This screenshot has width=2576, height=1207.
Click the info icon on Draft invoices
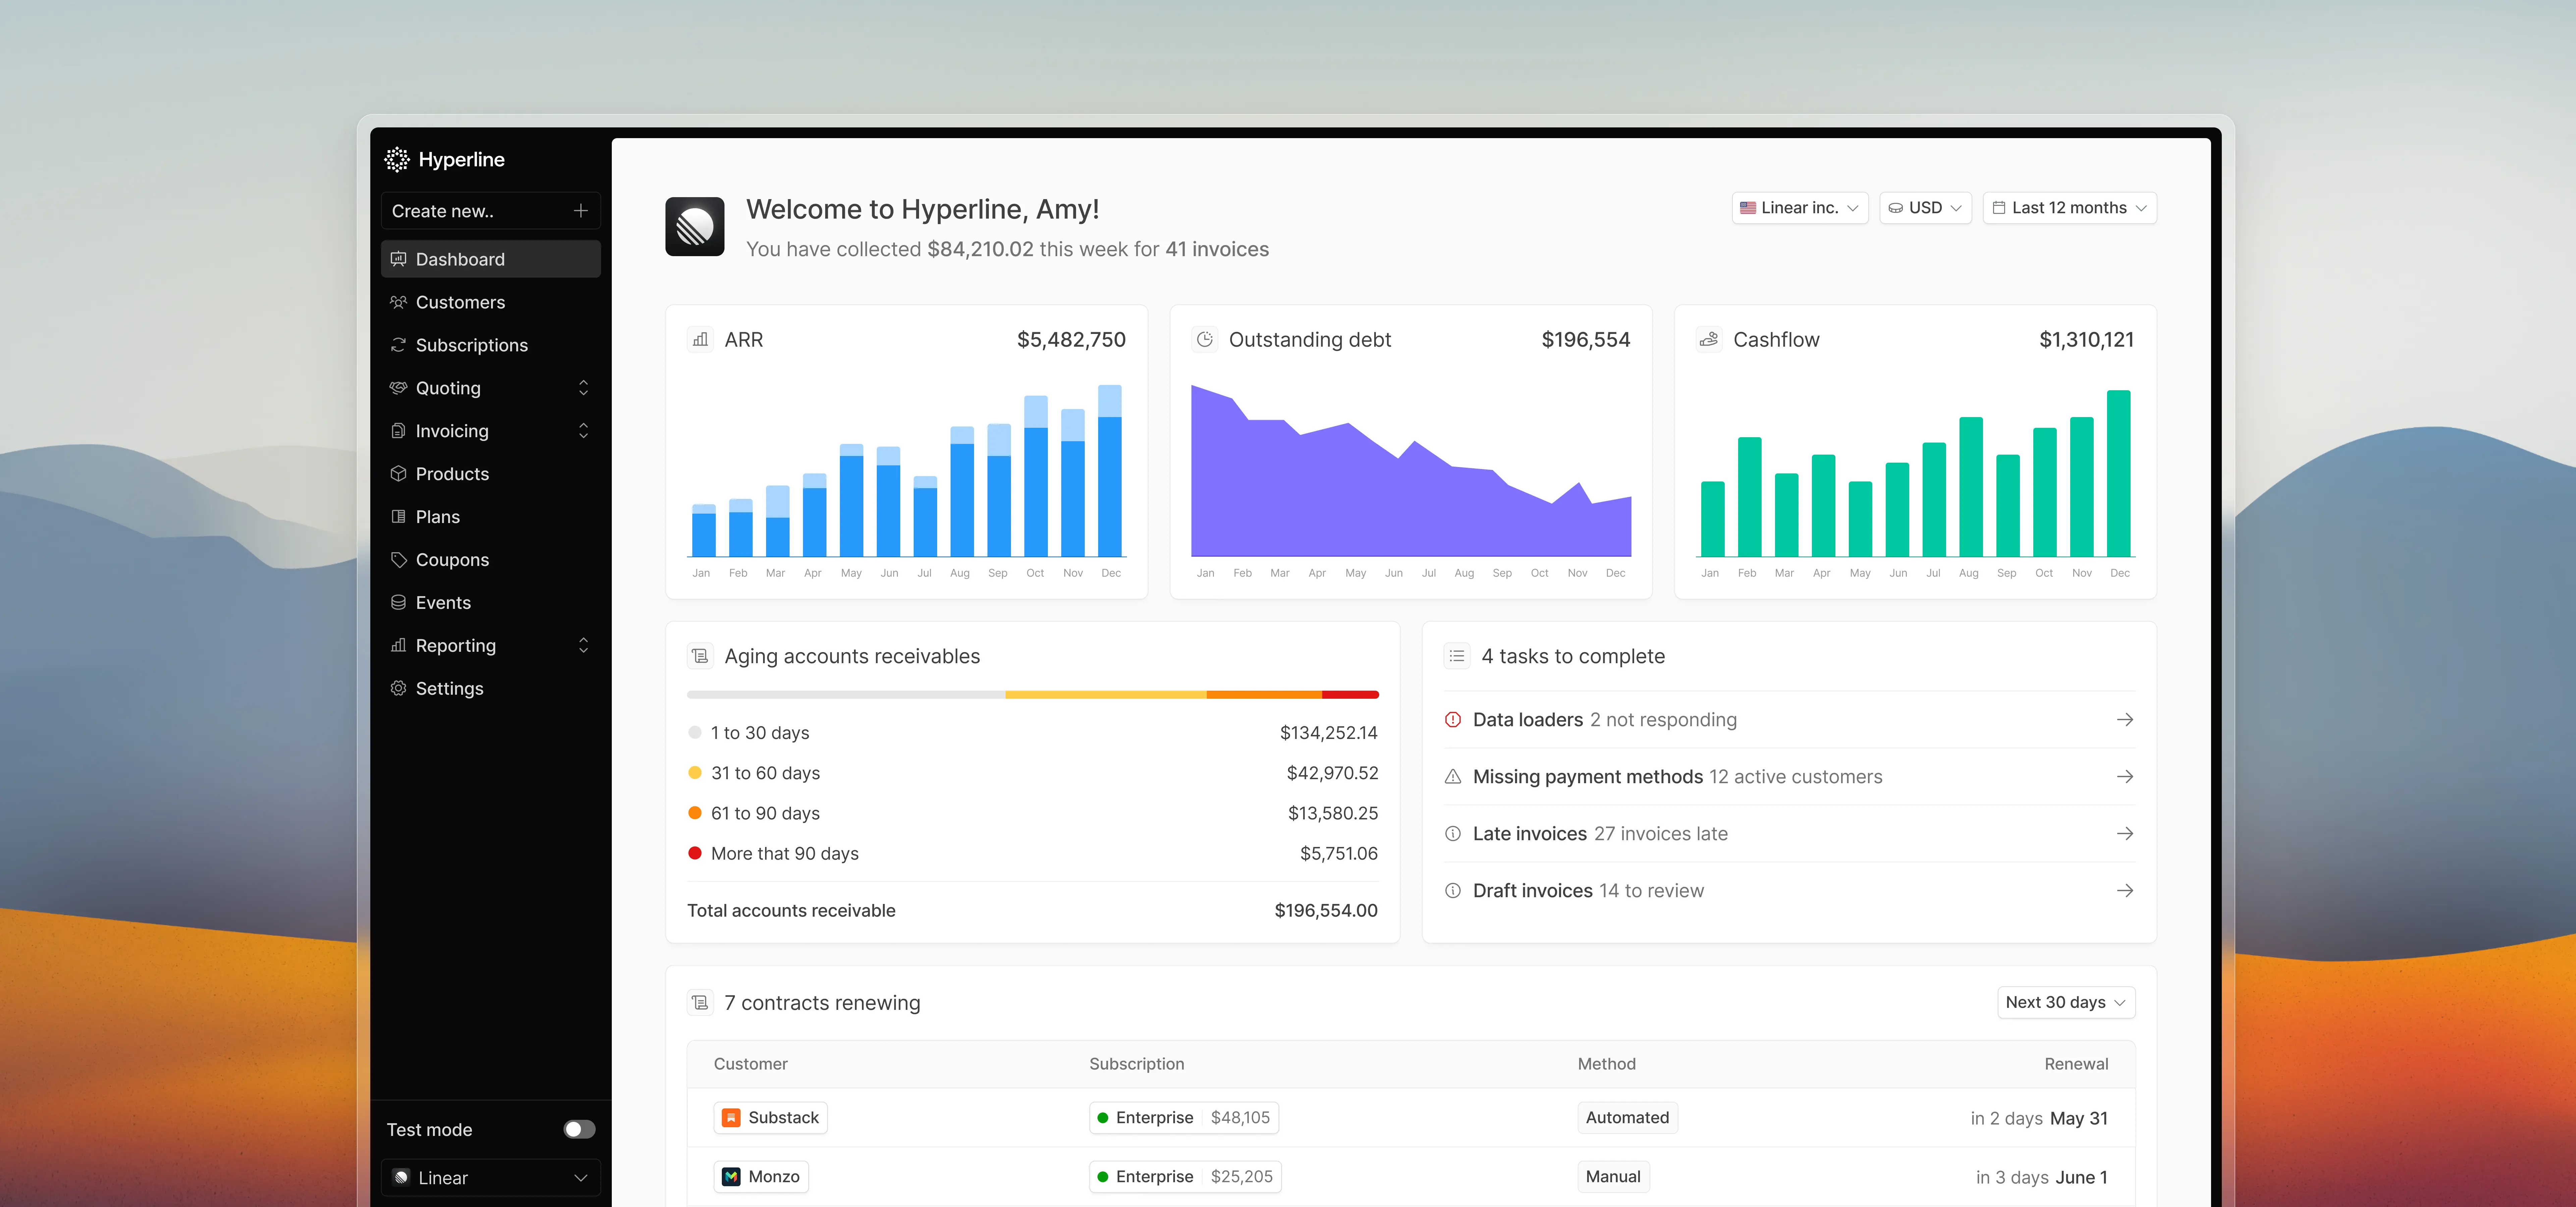tap(1453, 890)
